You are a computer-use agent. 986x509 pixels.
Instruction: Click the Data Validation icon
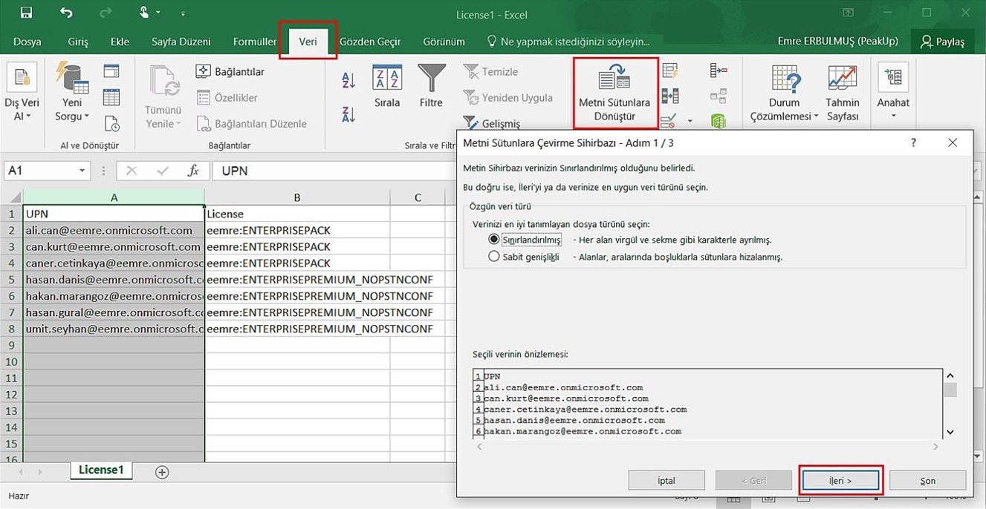coord(669,120)
